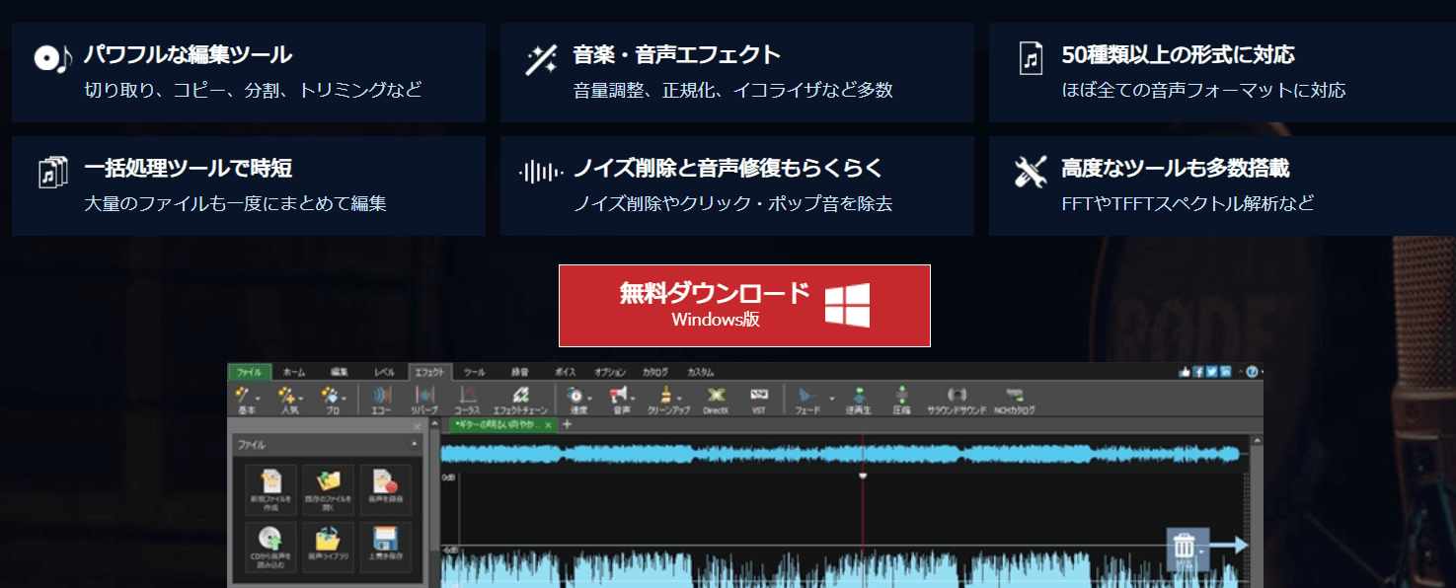This screenshot has width=1456, height=588.
Task: Click the Windows logo on download button
Action: tap(848, 306)
